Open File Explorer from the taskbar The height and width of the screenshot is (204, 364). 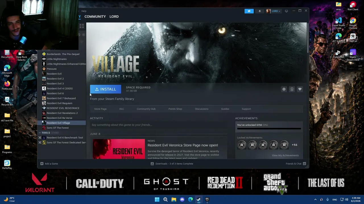pyautogui.click(x=174, y=199)
